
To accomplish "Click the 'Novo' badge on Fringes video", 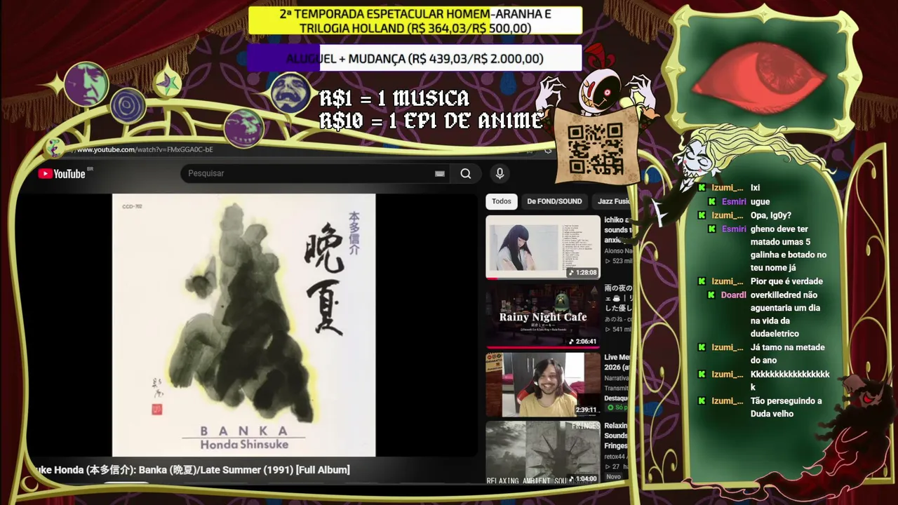I will coord(614,477).
